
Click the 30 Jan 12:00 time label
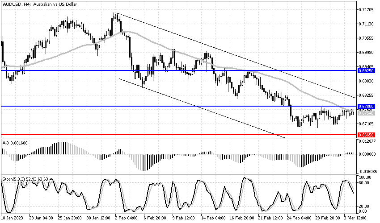99,218
